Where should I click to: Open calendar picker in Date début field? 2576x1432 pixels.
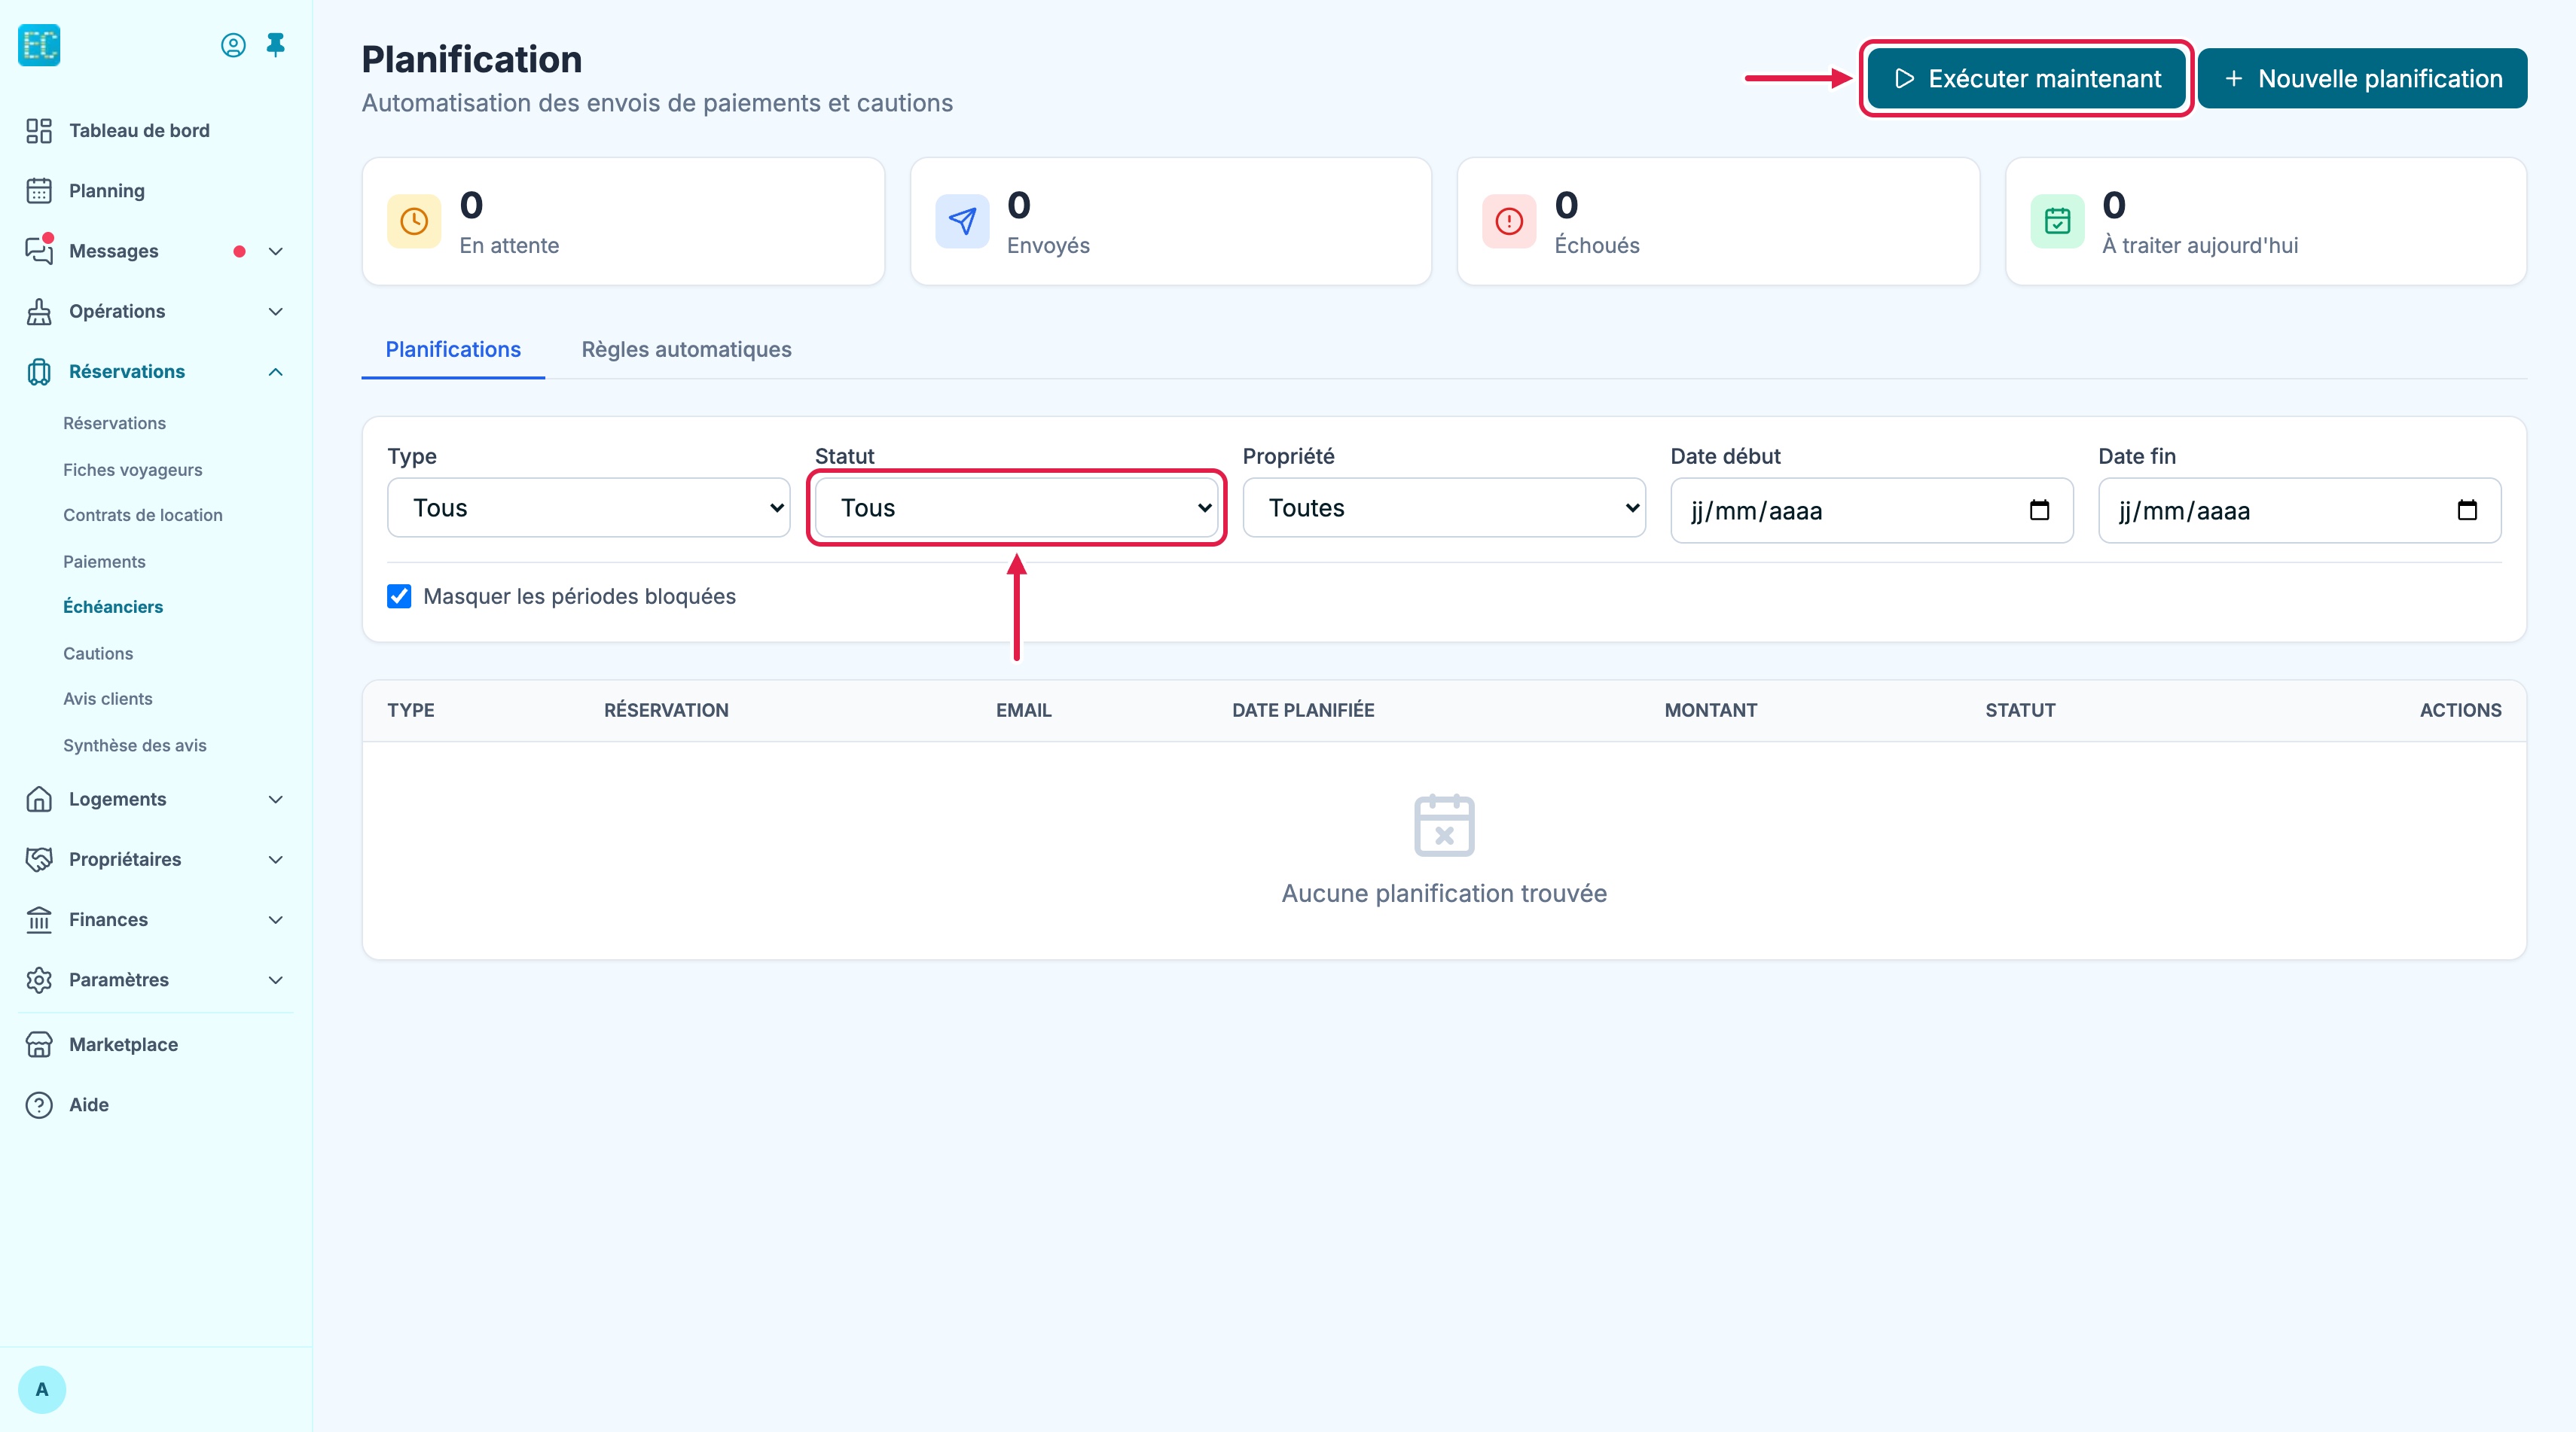click(x=2039, y=510)
